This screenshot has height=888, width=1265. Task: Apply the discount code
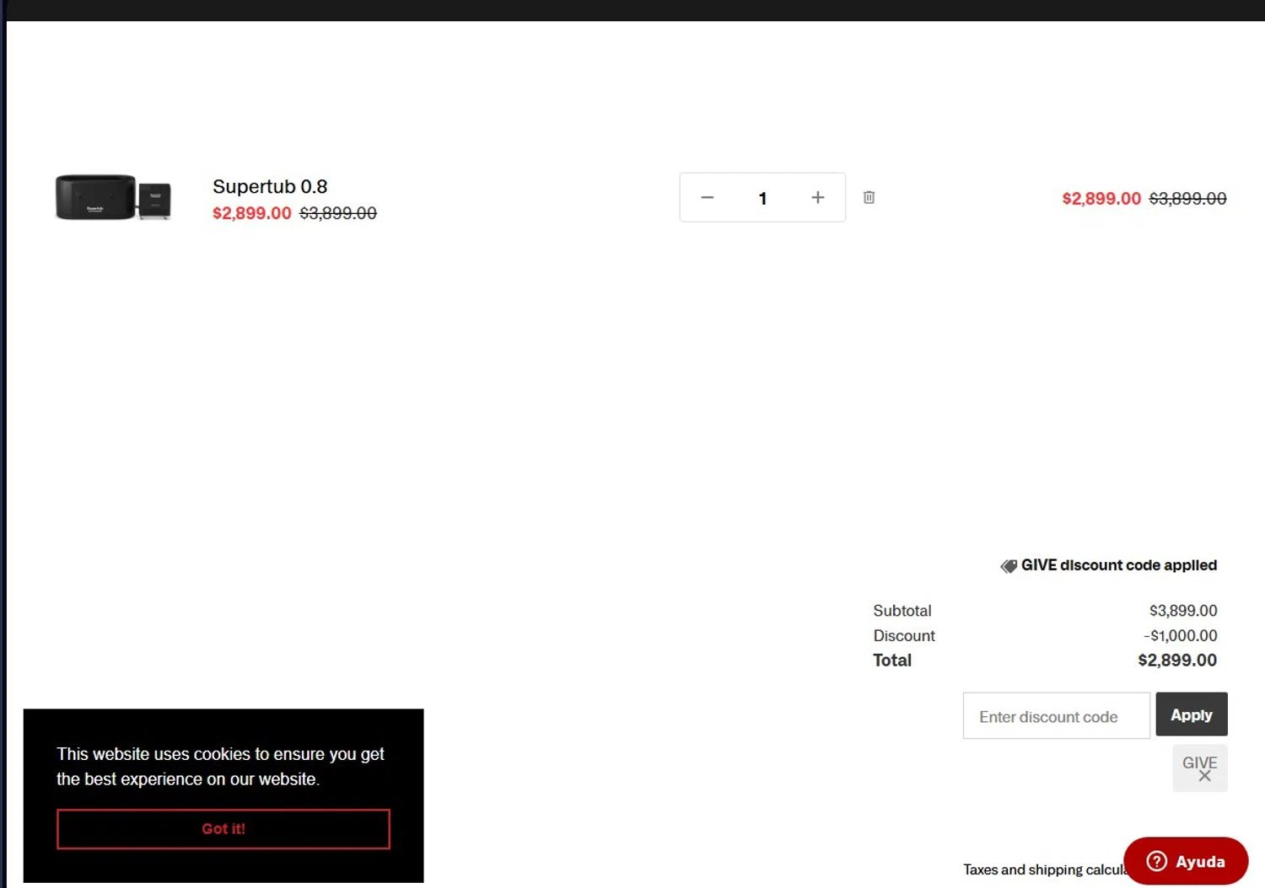[1191, 714]
